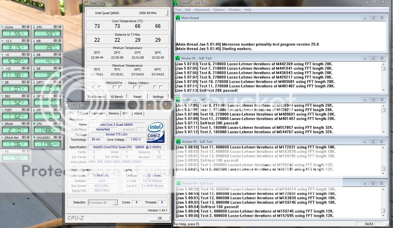Switch to the Memory tab in CPU-Z
The width and height of the screenshot is (393, 228).
click(x=114, y=113)
